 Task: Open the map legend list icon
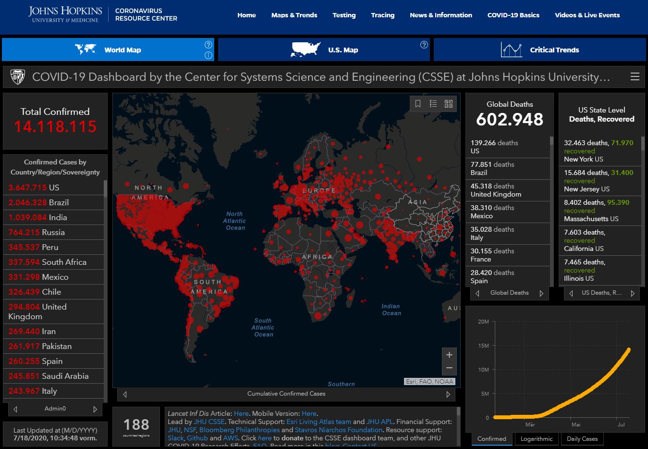(433, 104)
